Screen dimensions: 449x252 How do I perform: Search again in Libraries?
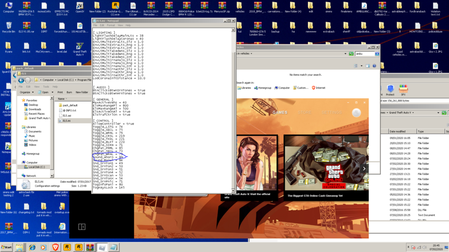click(x=244, y=88)
